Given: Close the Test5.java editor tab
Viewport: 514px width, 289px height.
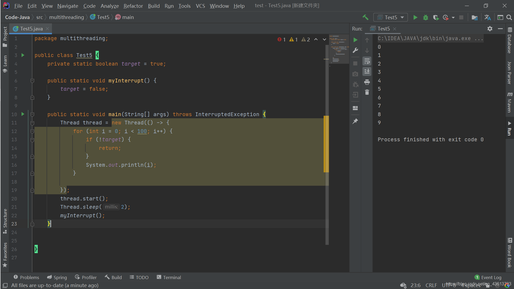Looking at the screenshot, I should tap(47, 29).
